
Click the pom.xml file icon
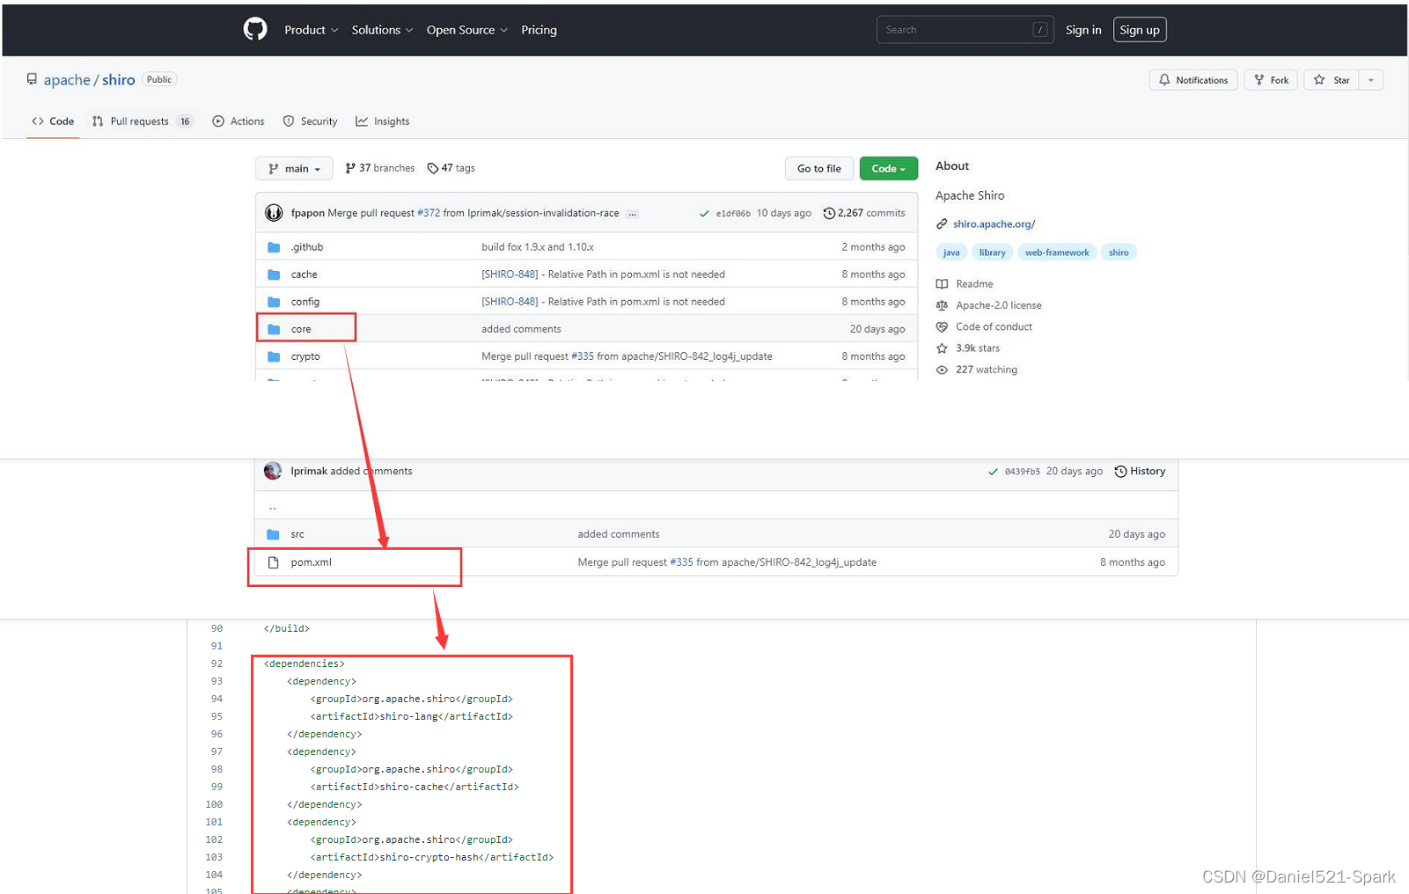click(273, 562)
